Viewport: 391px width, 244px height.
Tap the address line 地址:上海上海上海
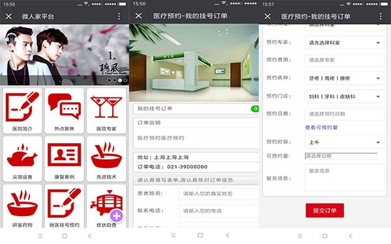pos(163,157)
